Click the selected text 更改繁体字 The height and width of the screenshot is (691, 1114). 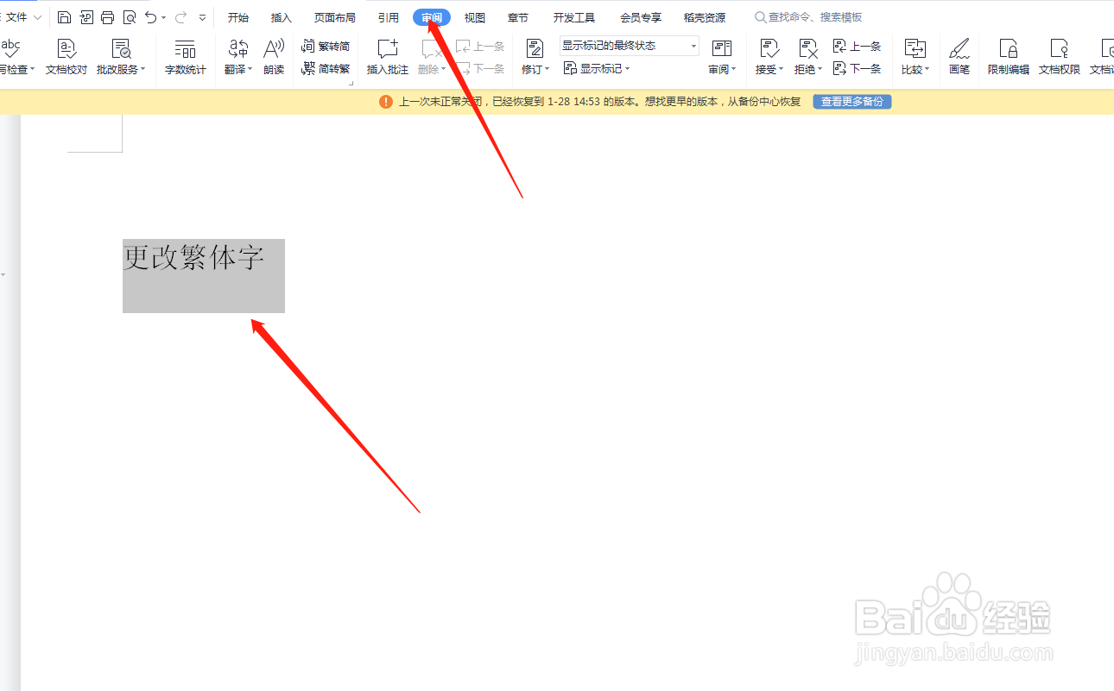193,257
